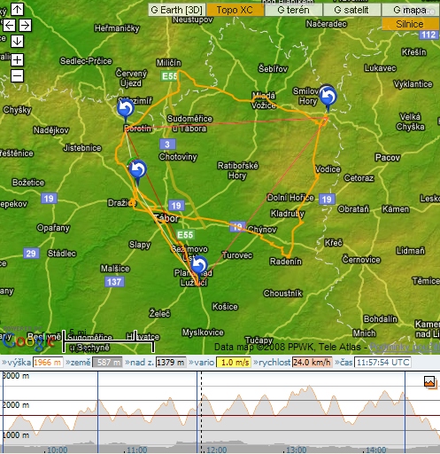
Task: Select turnpoint marker near Smilovy Hory
Action: 328,97
